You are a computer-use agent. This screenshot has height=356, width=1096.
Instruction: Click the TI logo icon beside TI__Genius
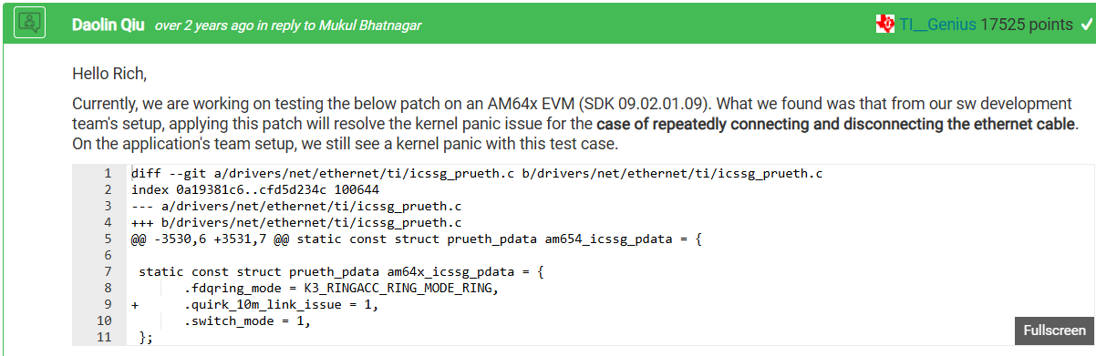(885, 25)
